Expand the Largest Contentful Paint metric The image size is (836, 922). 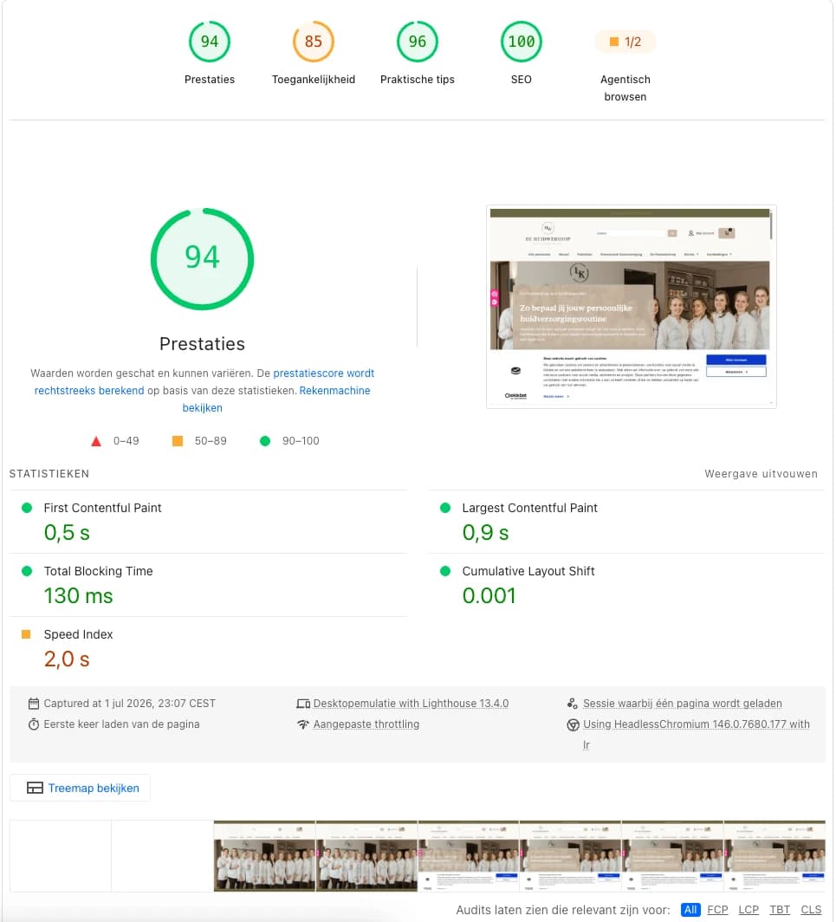(626, 522)
